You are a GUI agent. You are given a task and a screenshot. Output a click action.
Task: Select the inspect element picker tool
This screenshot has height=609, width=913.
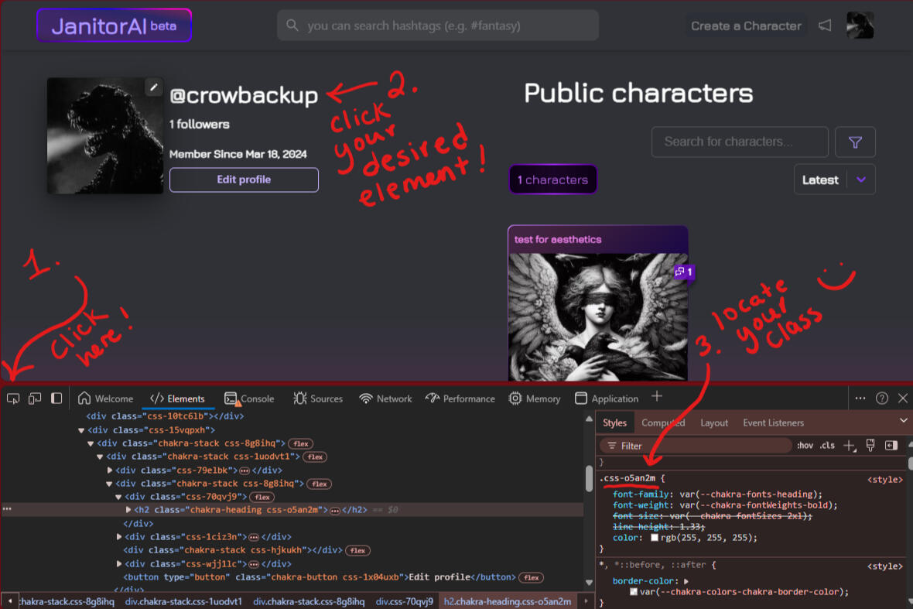click(12, 397)
